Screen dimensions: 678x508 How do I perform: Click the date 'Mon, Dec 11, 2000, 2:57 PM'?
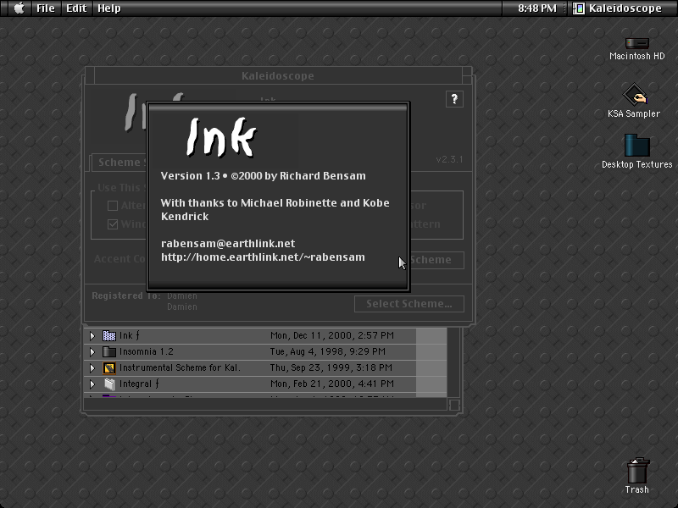point(332,335)
